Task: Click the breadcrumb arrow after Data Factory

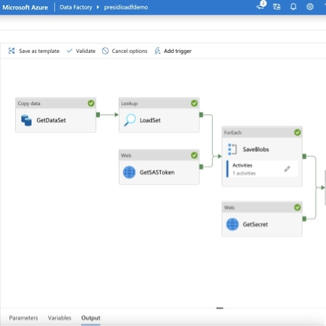Action: coord(98,7)
